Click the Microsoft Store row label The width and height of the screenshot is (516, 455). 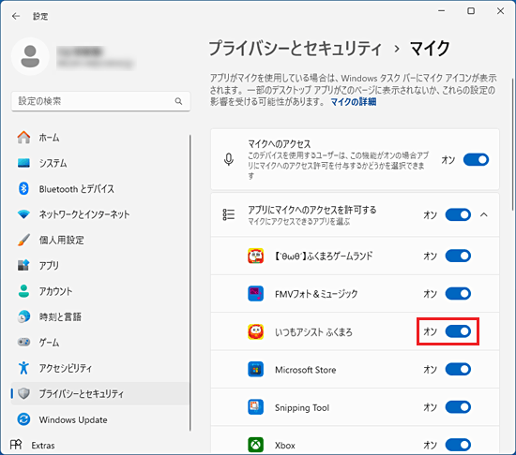(306, 370)
